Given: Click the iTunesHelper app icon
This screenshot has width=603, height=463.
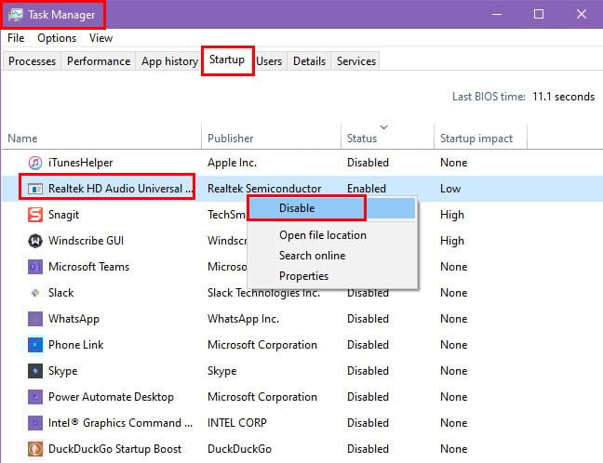Looking at the screenshot, I should 35,163.
